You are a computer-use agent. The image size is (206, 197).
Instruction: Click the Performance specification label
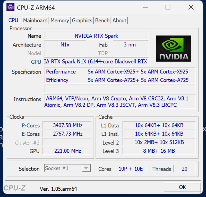coord(65,72)
